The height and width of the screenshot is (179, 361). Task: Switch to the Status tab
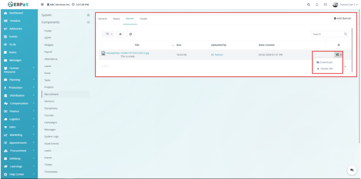(x=116, y=19)
